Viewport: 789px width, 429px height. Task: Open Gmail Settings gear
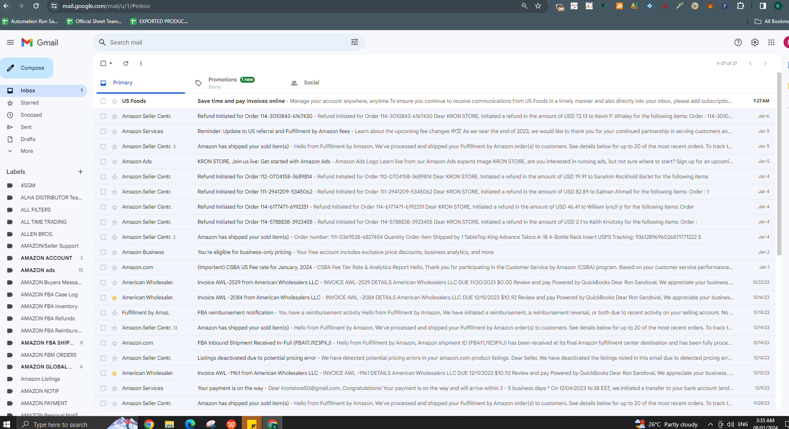[x=755, y=42]
